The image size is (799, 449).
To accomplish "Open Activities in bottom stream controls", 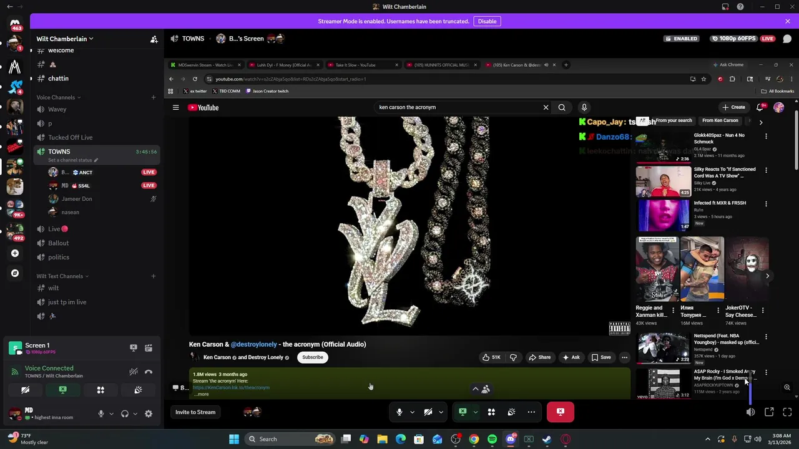I will [x=491, y=412].
